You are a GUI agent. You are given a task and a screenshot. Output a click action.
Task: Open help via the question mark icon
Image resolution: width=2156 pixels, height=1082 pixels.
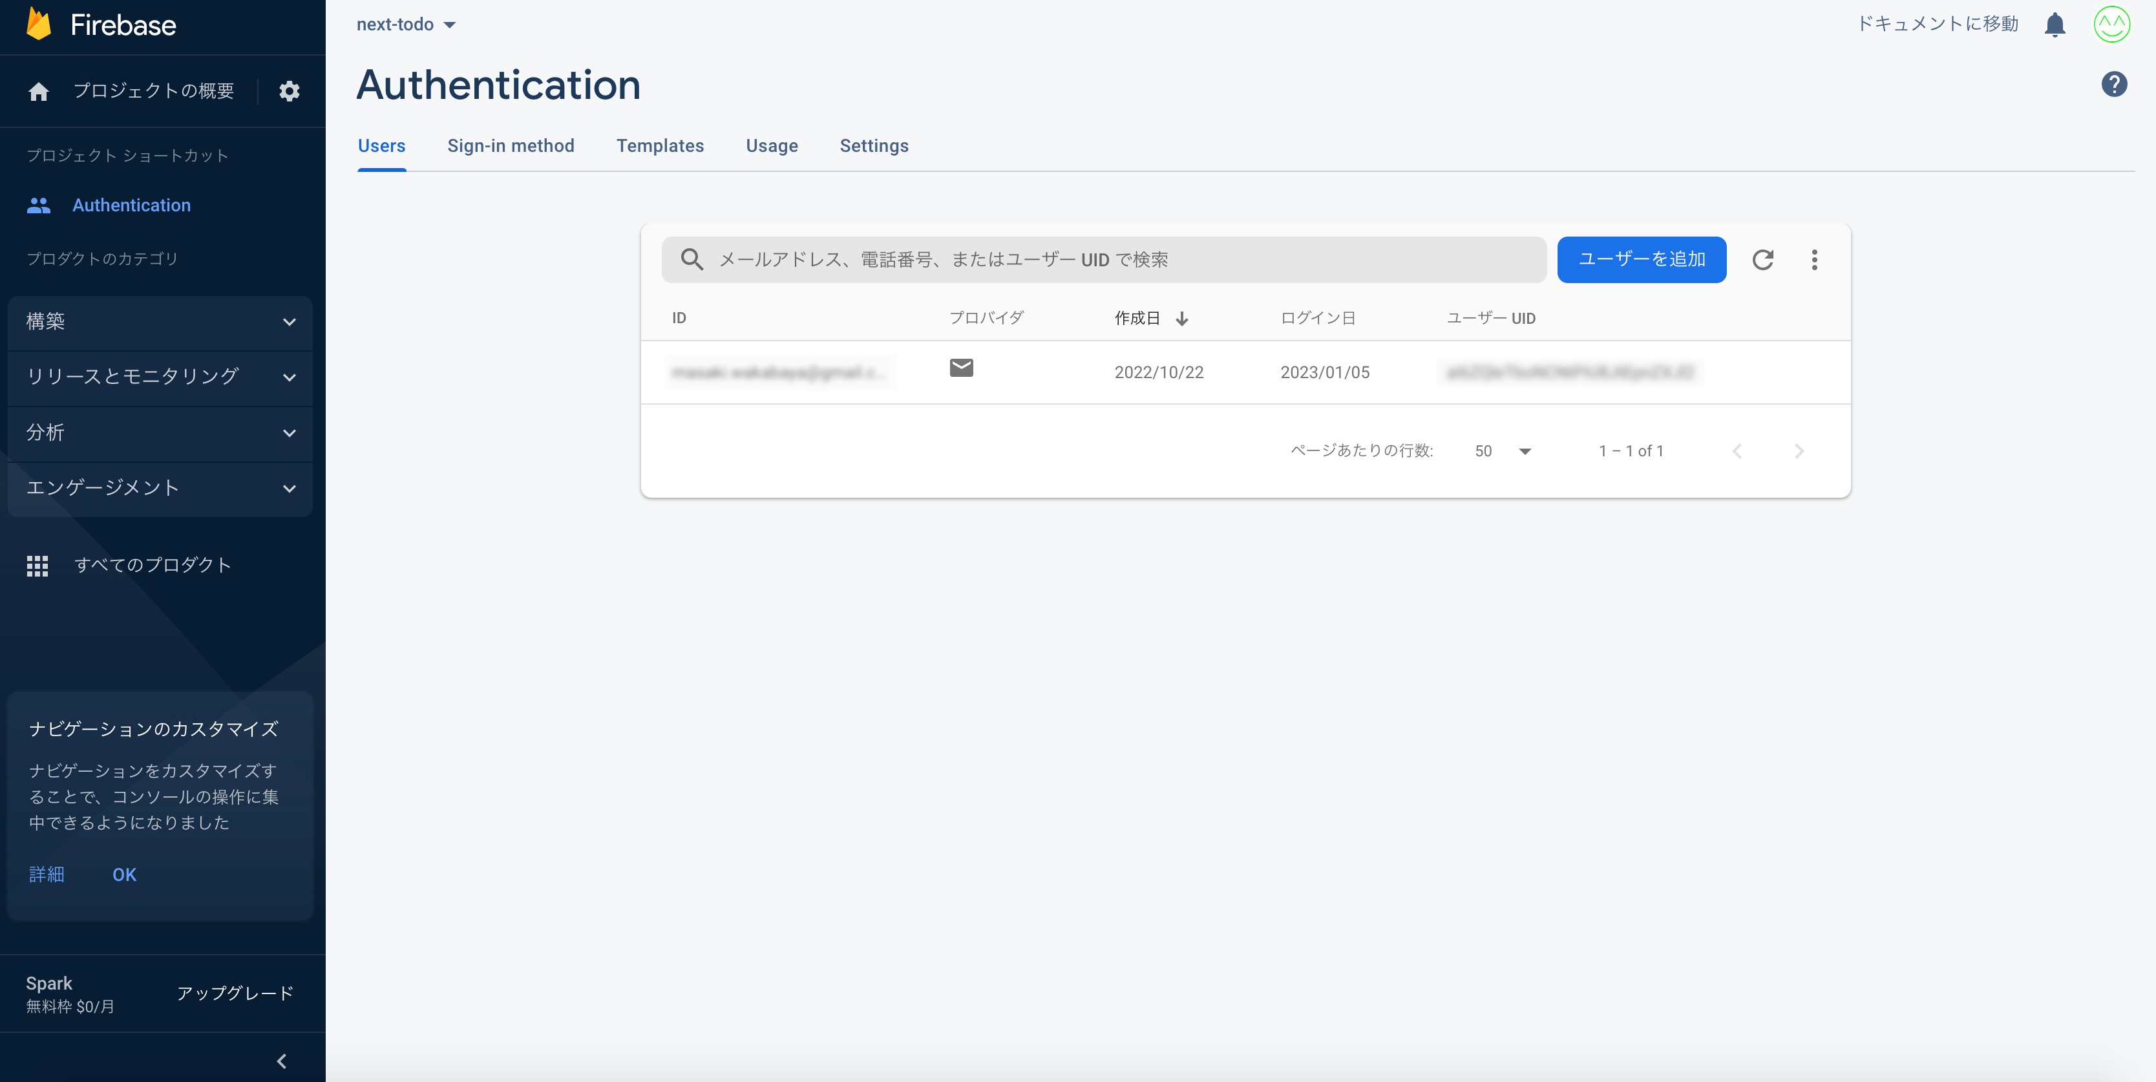coord(2115,83)
